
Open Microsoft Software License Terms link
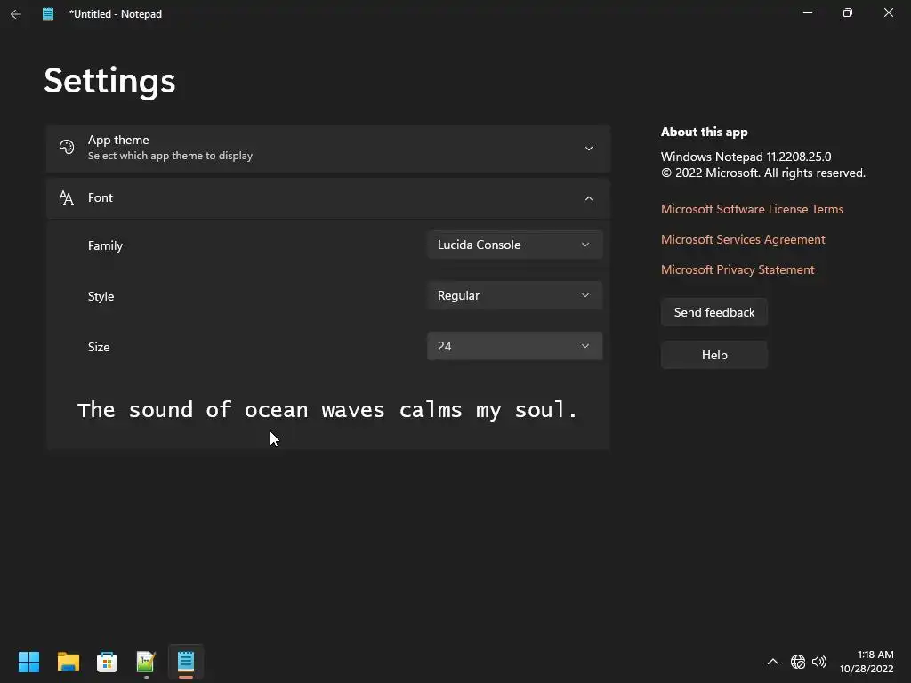point(752,209)
